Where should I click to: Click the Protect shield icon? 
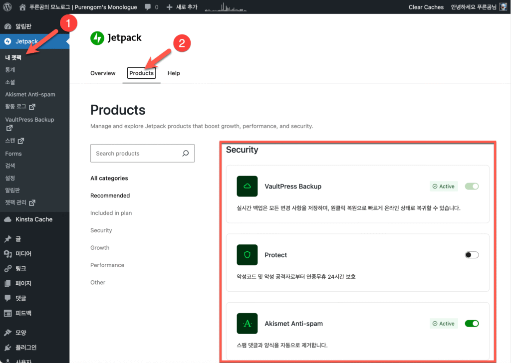coord(247,255)
